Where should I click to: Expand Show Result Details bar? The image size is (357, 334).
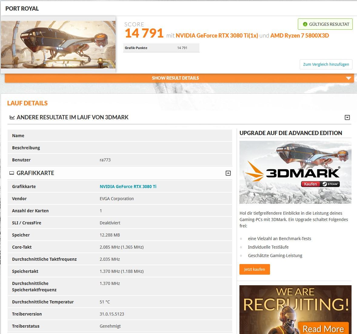(x=179, y=78)
